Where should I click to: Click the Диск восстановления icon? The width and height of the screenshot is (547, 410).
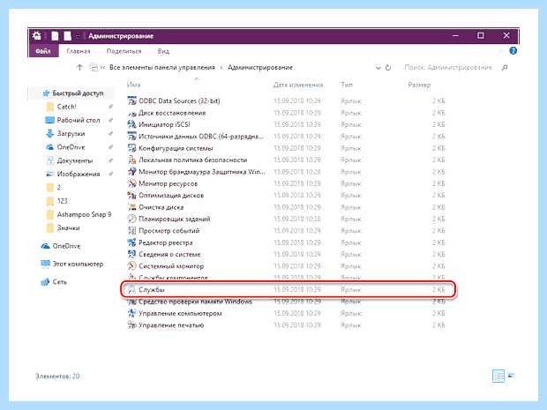tap(131, 113)
